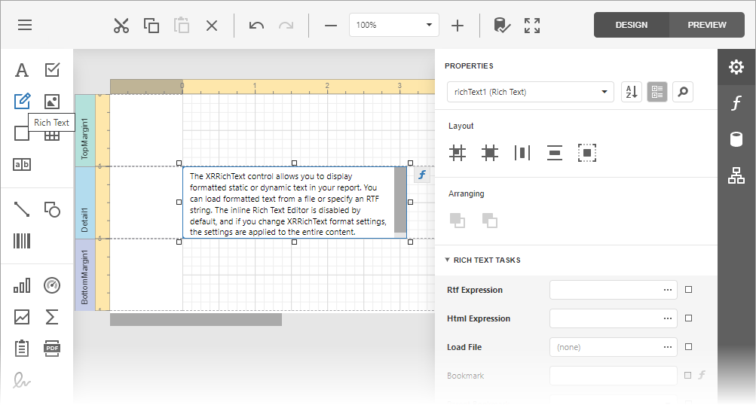Delete the selected control
Image resolution: width=756 pixels, height=405 pixels.
click(x=212, y=25)
